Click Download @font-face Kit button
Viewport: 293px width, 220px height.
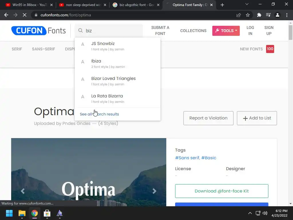coord(222,191)
